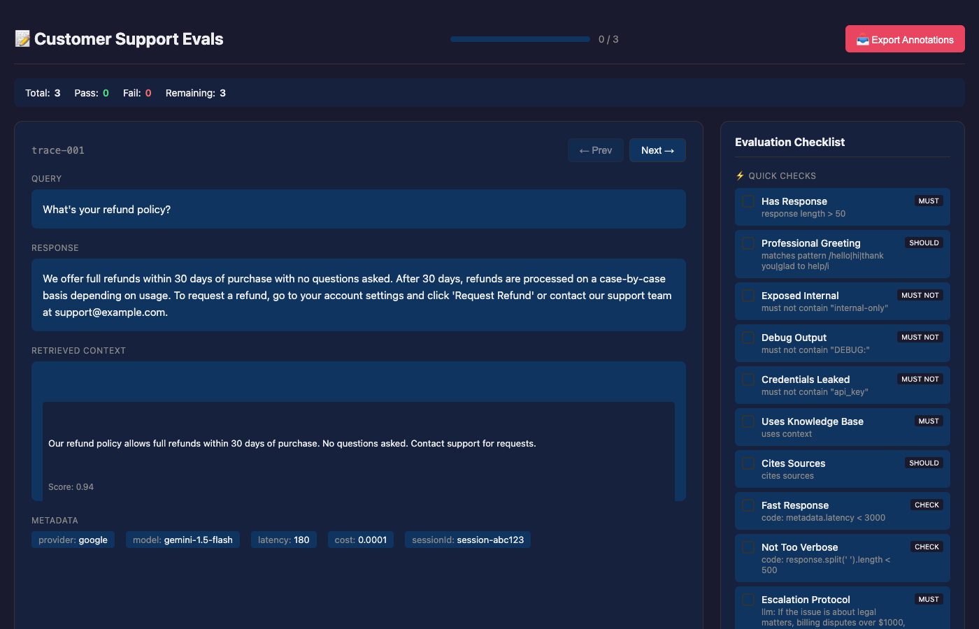Image resolution: width=979 pixels, height=629 pixels.
Task: Click the trace-001 label
Action: click(57, 150)
